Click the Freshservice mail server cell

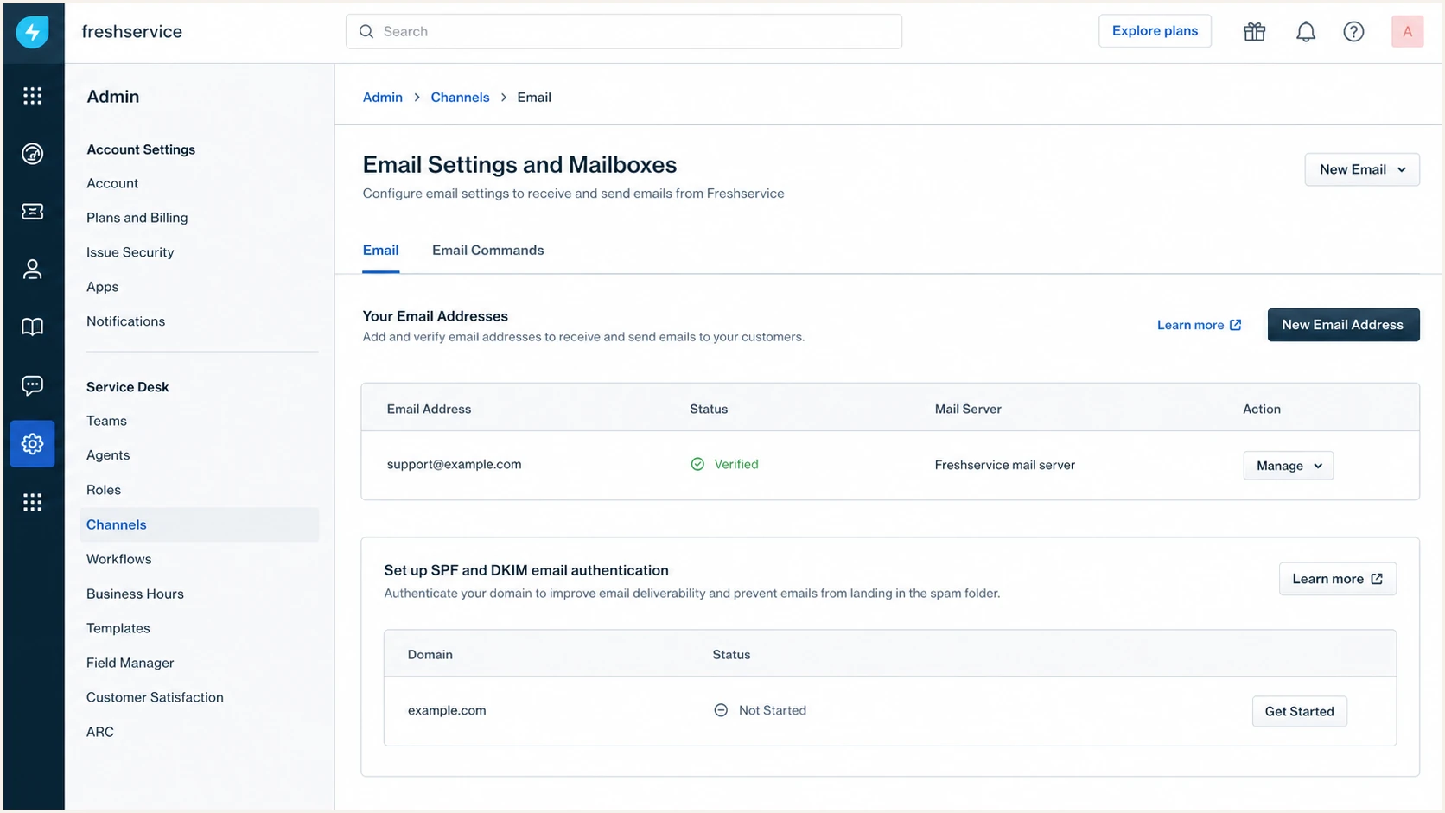coord(1004,465)
